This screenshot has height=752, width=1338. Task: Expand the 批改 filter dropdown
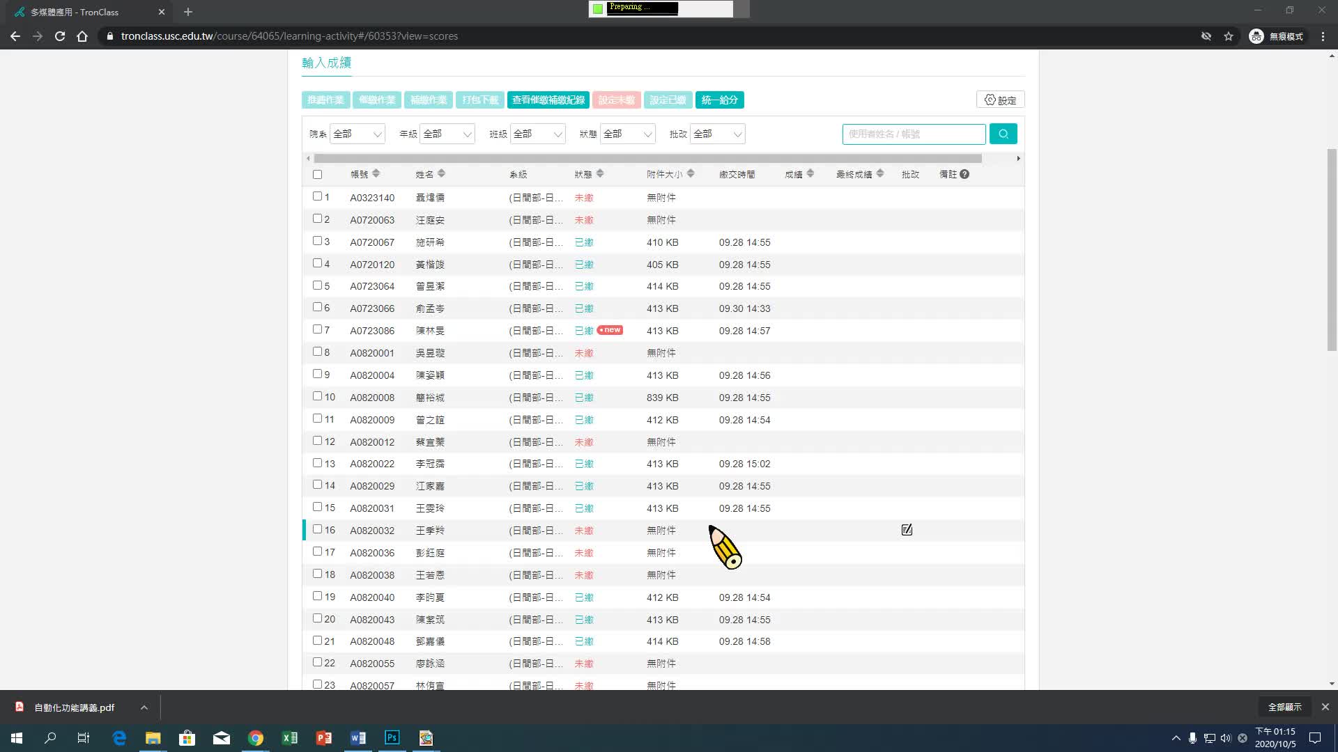point(717,134)
